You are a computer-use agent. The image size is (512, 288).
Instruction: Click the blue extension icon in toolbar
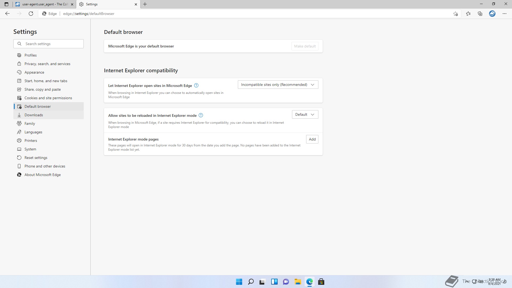[492, 14]
